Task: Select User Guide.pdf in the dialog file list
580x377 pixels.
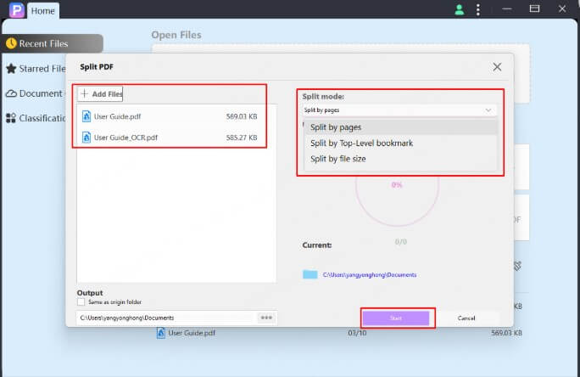Action: [170, 116]
